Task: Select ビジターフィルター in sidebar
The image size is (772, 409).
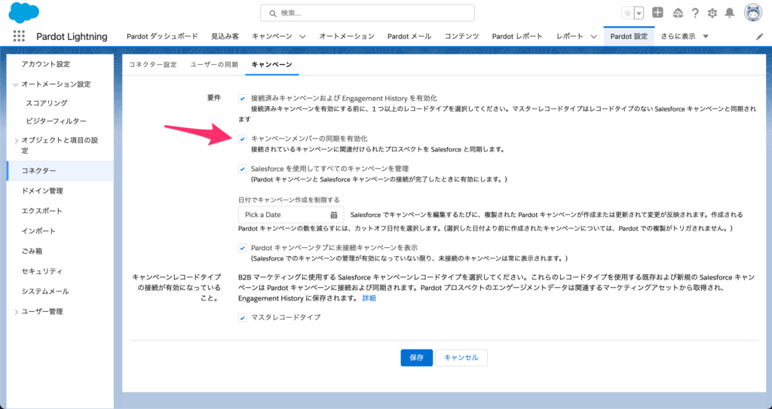Action: pyautogui.click(x=56, y=121)
